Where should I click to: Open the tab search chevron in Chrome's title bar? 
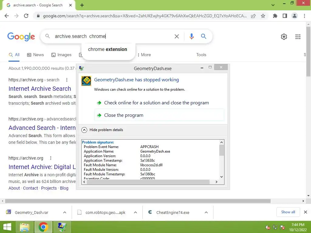(x=273, y=5)
